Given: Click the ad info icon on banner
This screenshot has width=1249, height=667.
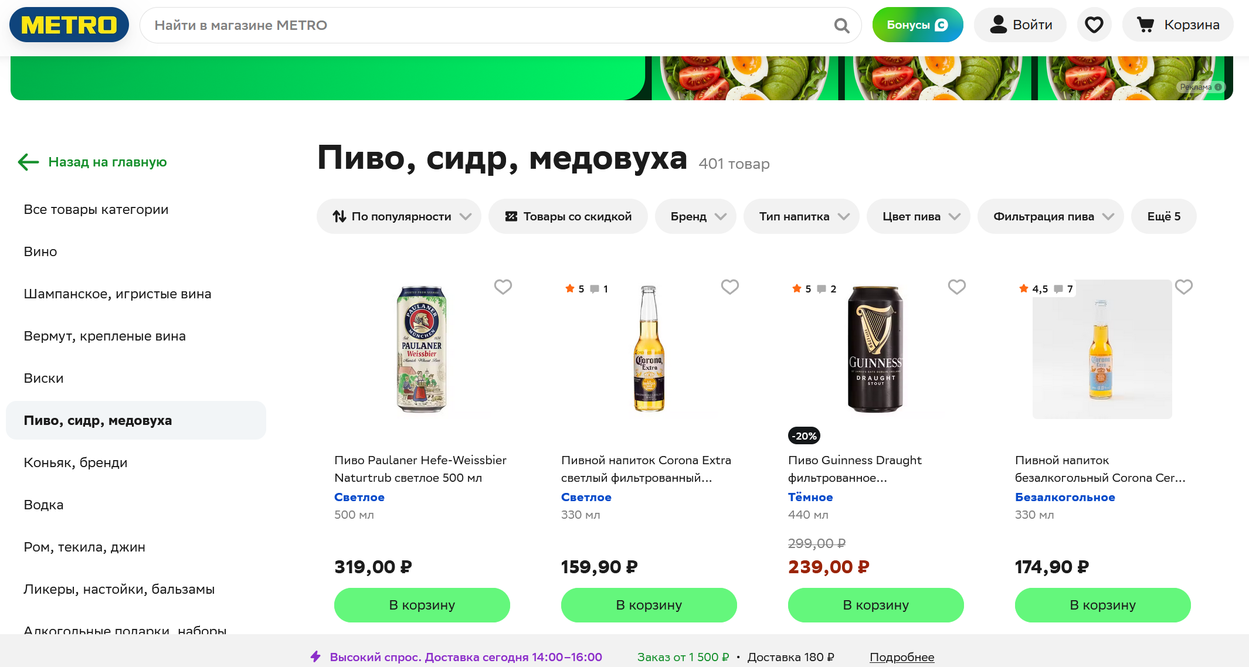Looking at the screenshot, I should (x=1218, y=87).
